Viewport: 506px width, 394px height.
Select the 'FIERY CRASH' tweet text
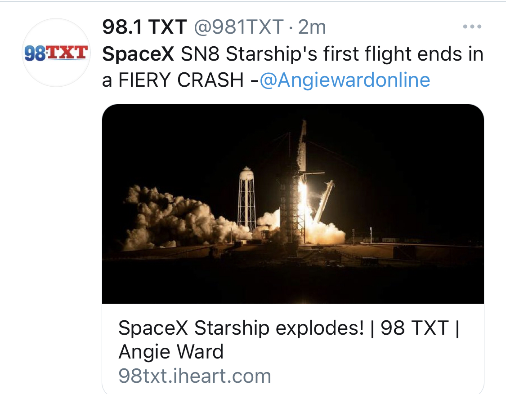click(x=181, y=80)
